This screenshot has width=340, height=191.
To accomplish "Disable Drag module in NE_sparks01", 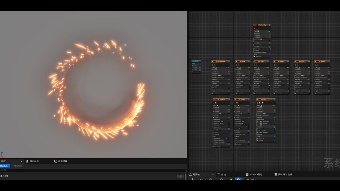I will pyautogui.click(x=229, y=136).
